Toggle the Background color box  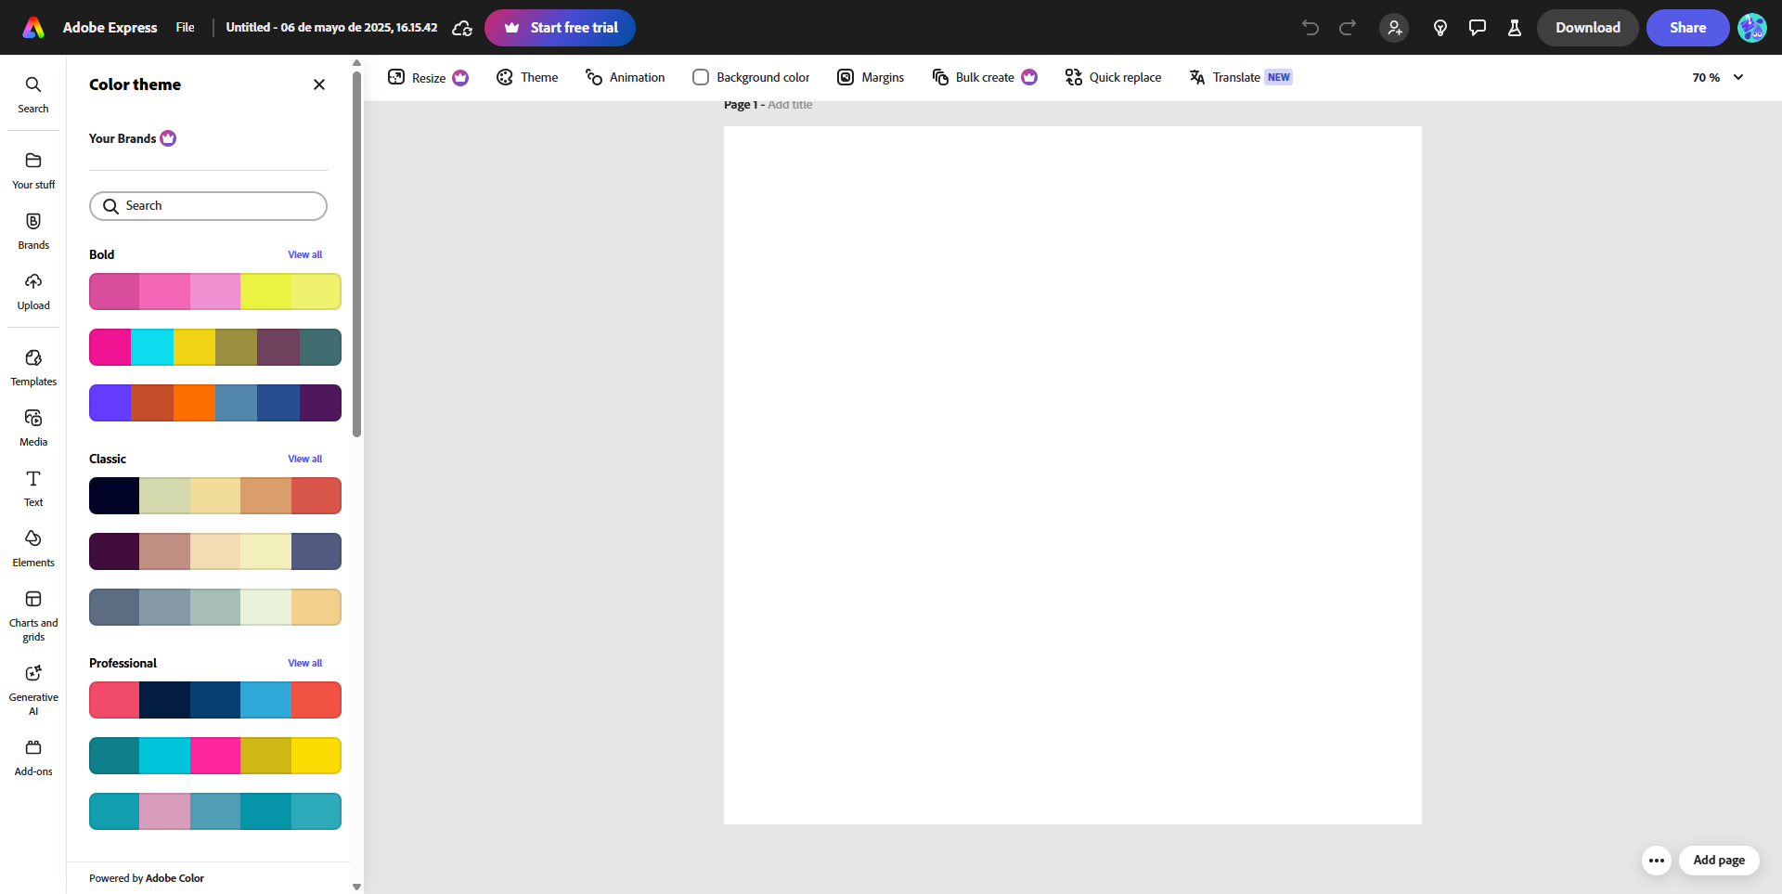(x=701, y=77)
